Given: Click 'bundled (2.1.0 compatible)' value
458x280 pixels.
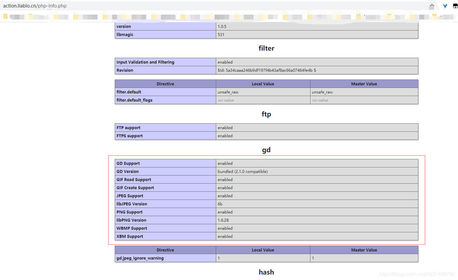Looking at the screenshot, I should click(x=242, y=172).
